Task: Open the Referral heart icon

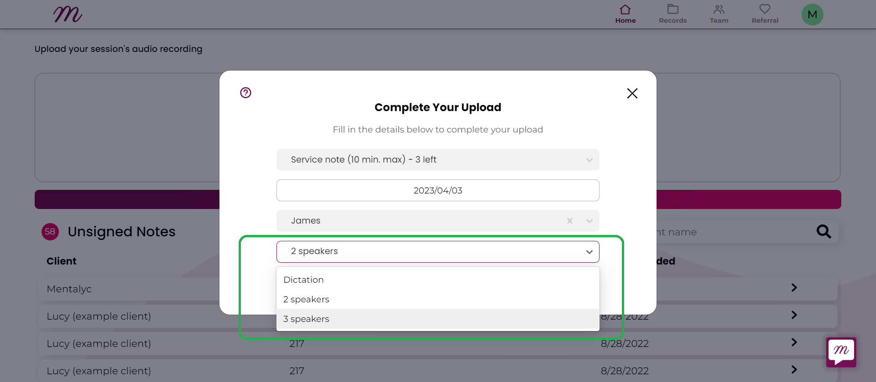Action: [x=765, y=9]
